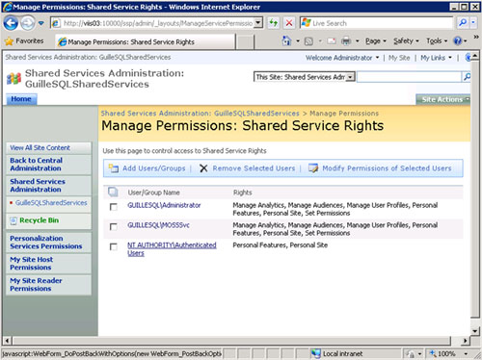Open the 100% zoom level control
The width and height of the screenshot is (482, 360).
(449, 353)
